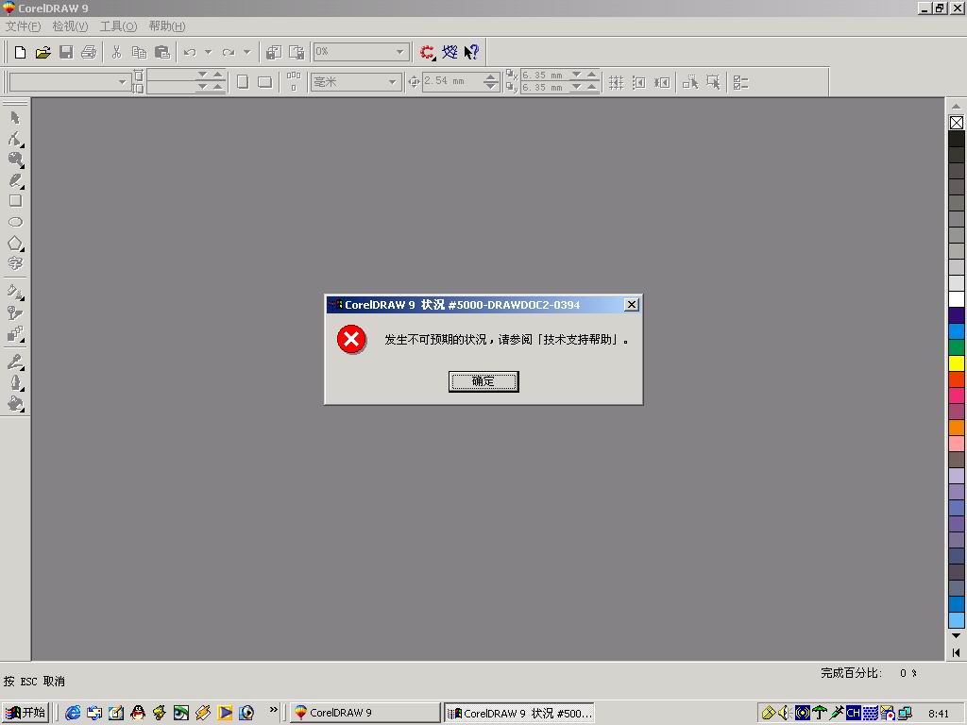Click the Open file folder icon
The image size is (967, 725).
point(42,53)
